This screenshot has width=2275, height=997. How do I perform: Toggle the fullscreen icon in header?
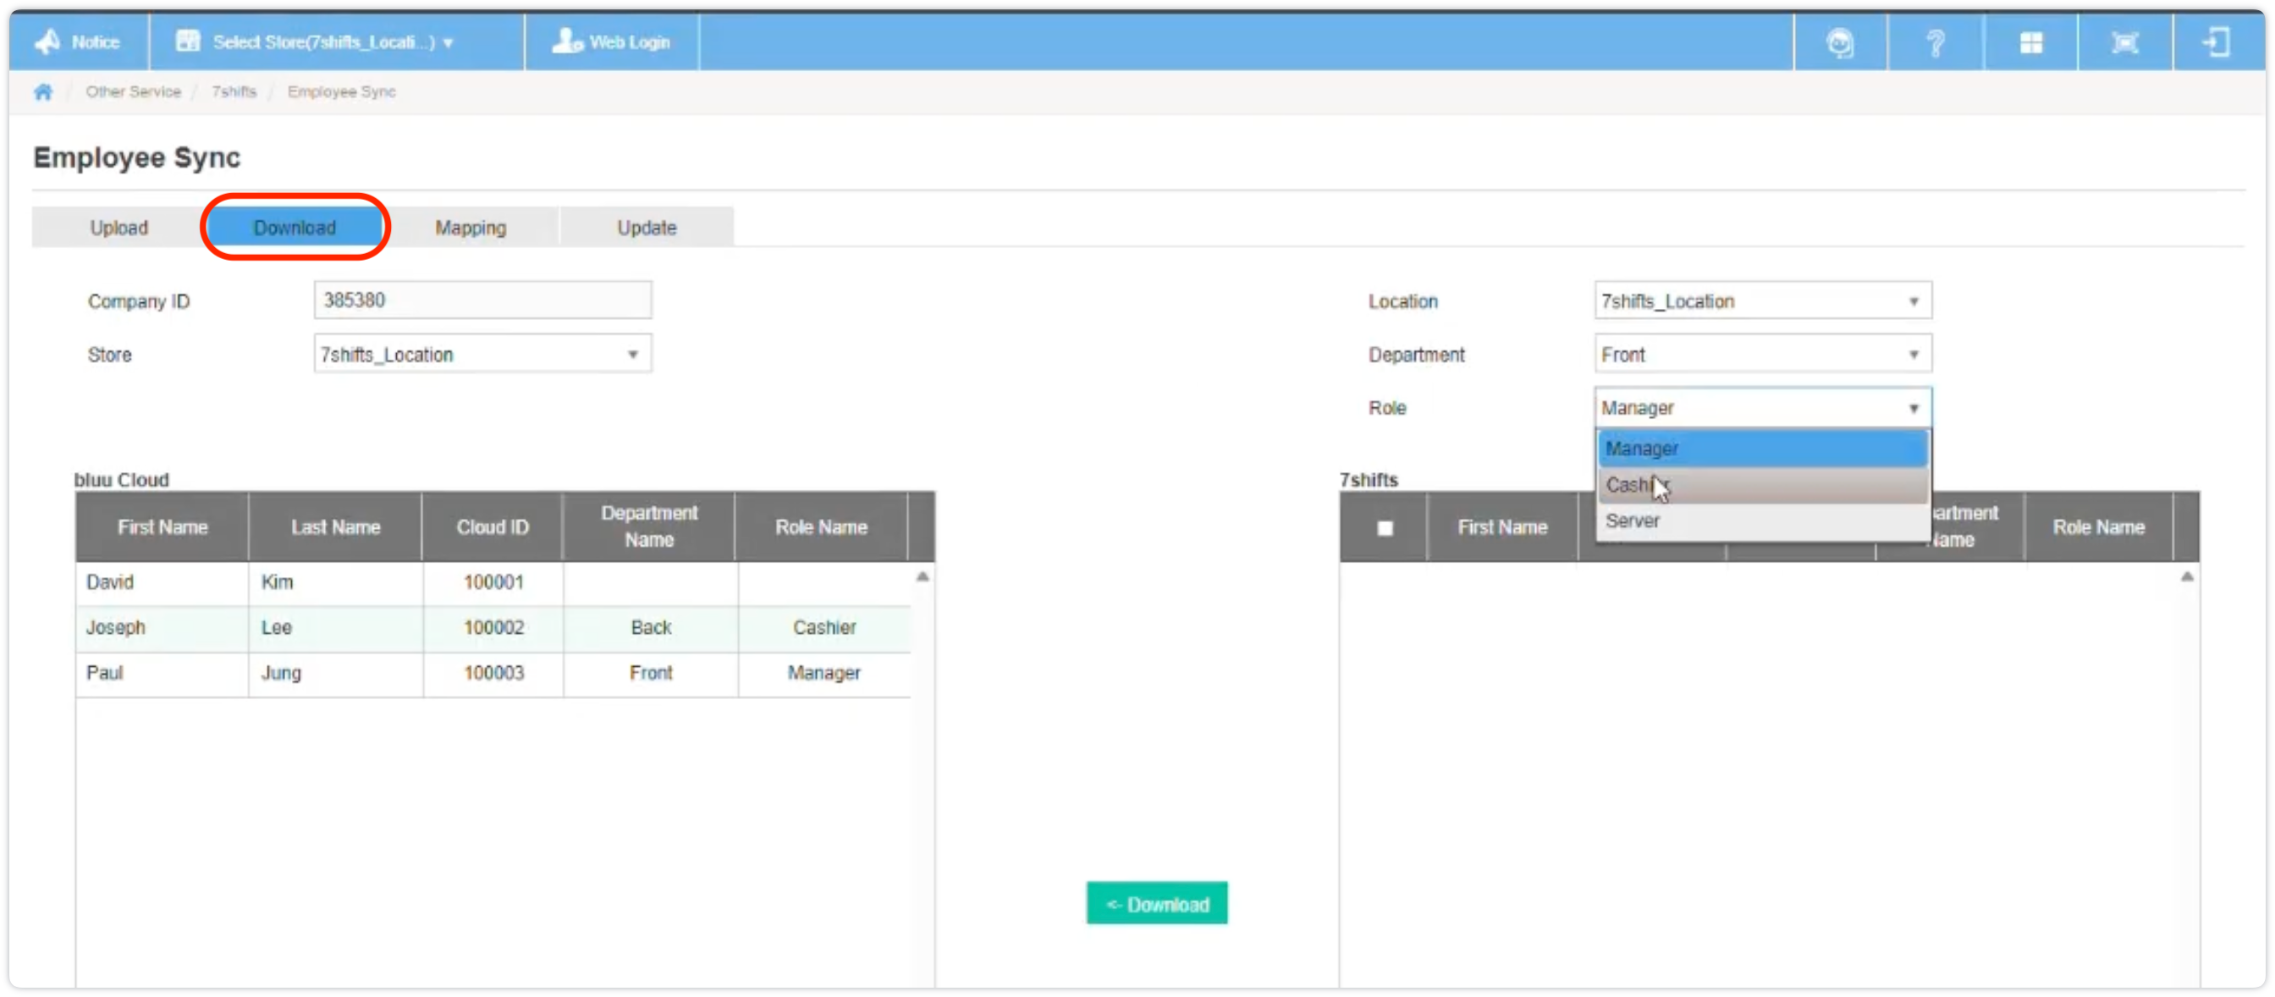pos(2124,42)
